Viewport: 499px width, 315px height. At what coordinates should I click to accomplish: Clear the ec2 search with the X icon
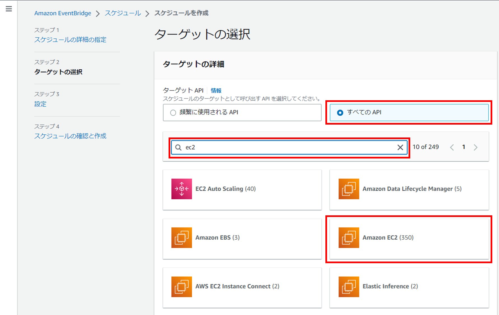(400, 147)
